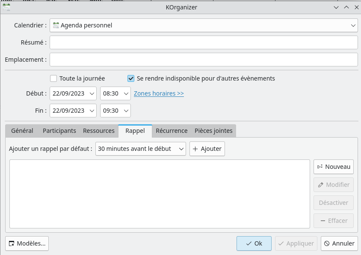Click the calendar icon in Agenda personnel

[x=56, y=25]
